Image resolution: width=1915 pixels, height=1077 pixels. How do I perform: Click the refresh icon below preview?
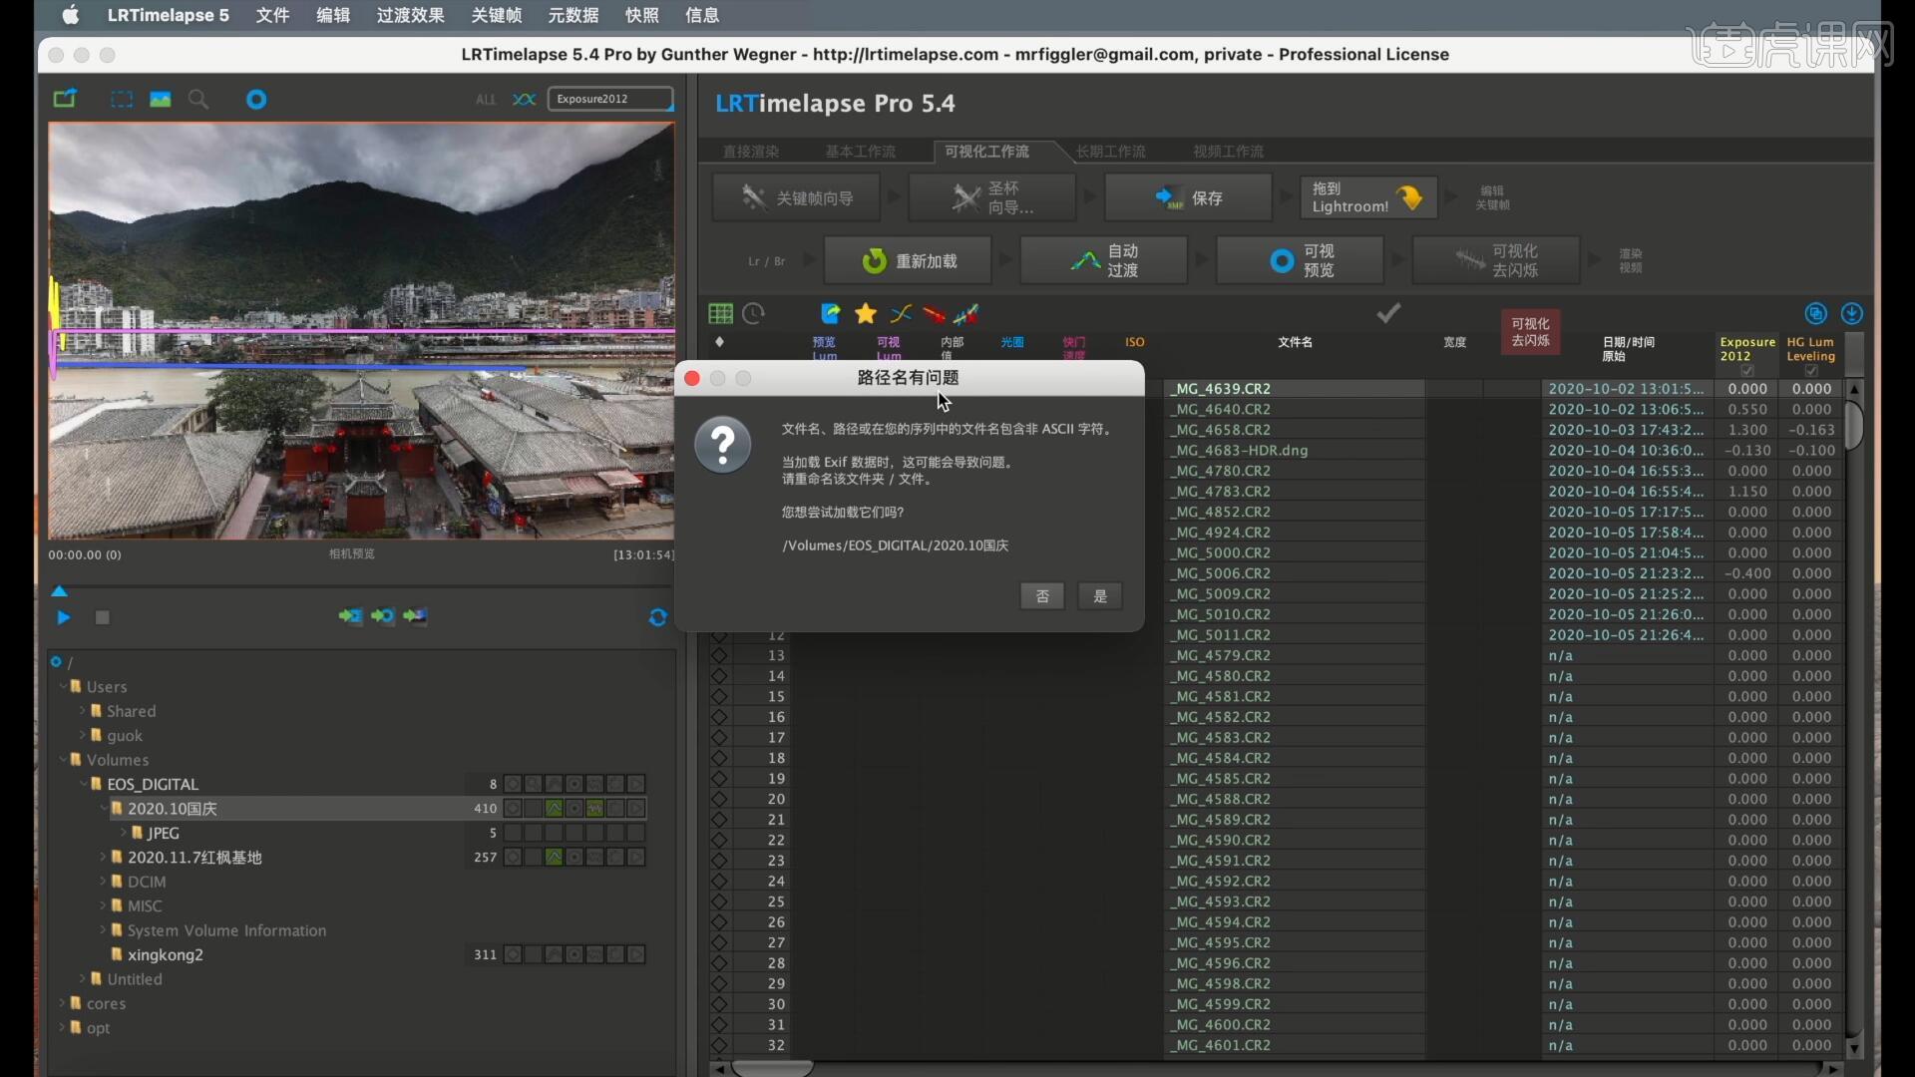(657, 618)
